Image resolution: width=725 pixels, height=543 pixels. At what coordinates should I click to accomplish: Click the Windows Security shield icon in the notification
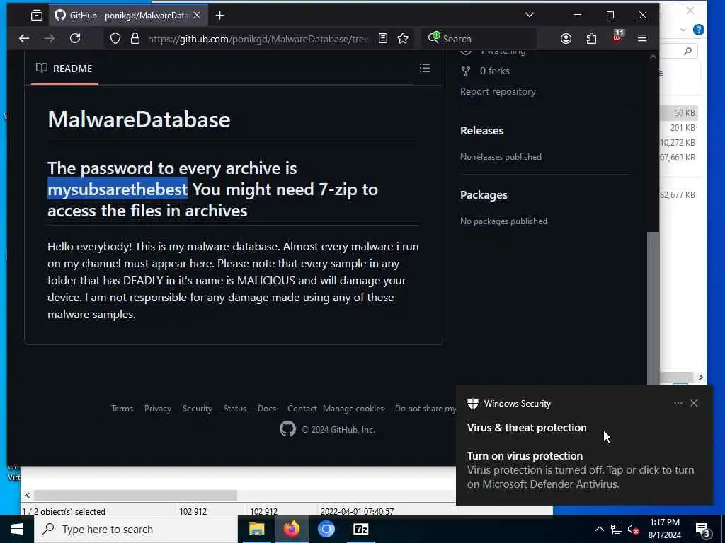click(472, 404)
